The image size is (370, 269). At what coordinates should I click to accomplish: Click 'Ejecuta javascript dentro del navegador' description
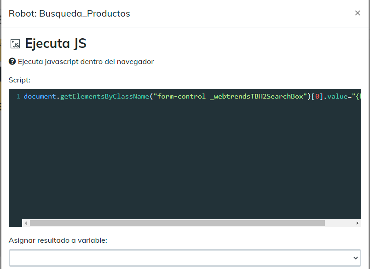(86, 62)
